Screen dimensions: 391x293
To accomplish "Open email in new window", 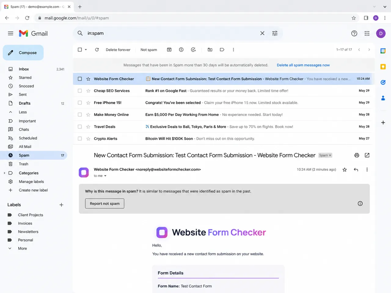I will point(367,155).
